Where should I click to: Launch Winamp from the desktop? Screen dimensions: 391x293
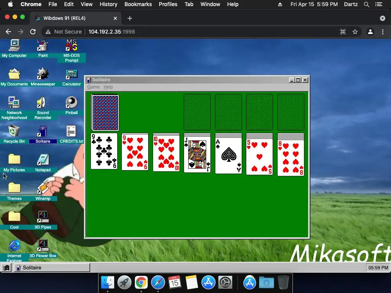tap(43, 192)
